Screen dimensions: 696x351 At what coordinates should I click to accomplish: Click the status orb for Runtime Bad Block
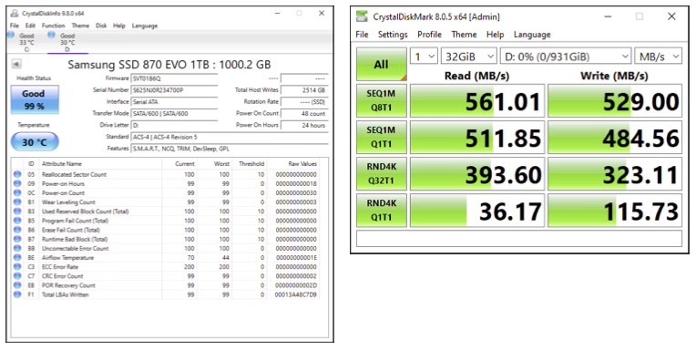[17, 239]
